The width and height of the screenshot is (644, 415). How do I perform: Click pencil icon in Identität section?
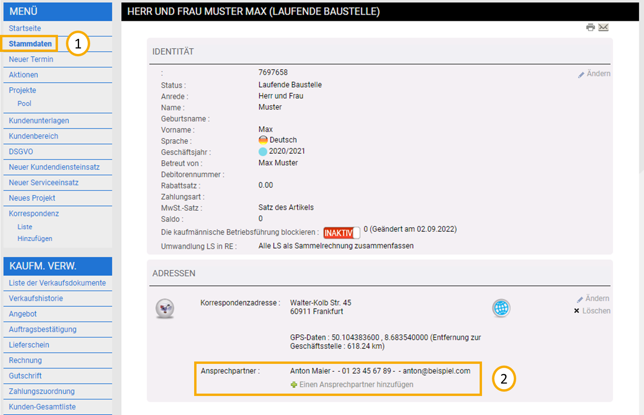[581, 75]
